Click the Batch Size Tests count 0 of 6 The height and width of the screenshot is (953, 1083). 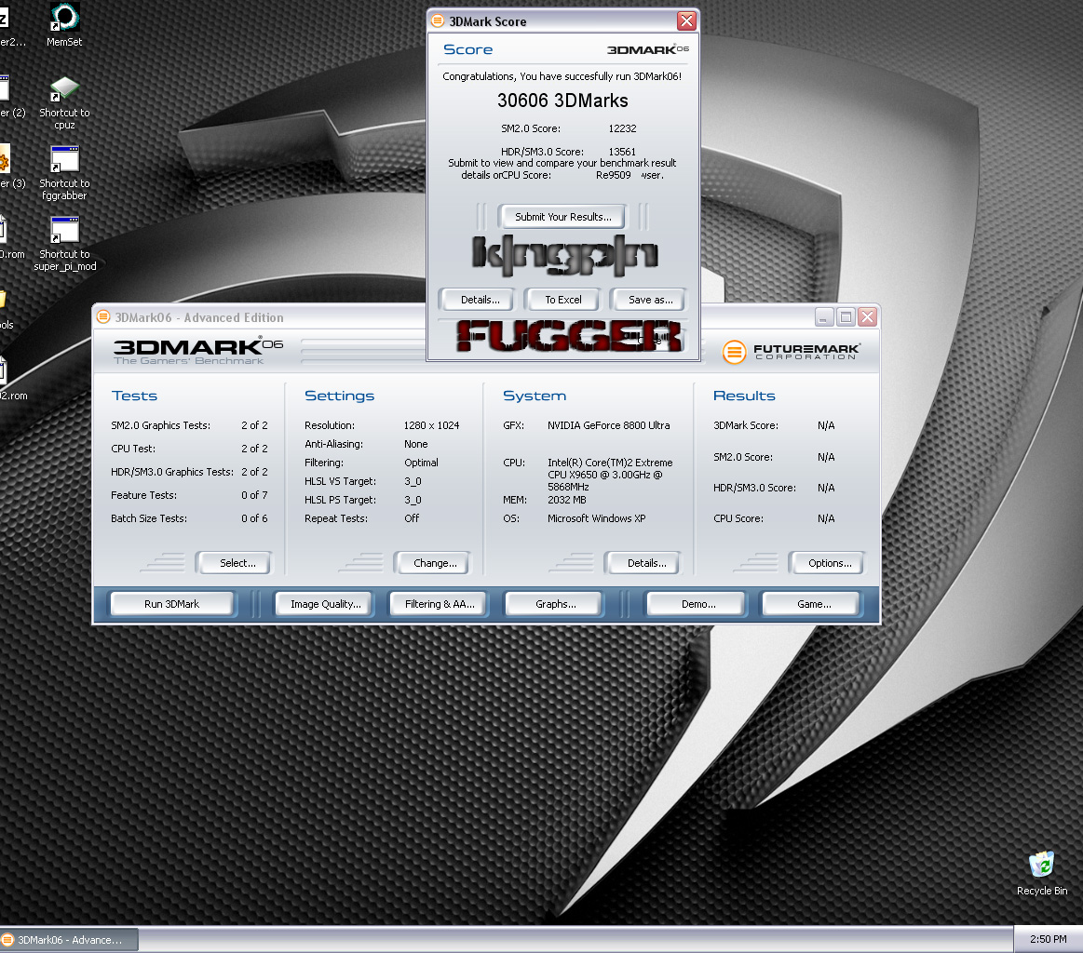[x=254, y=518]
